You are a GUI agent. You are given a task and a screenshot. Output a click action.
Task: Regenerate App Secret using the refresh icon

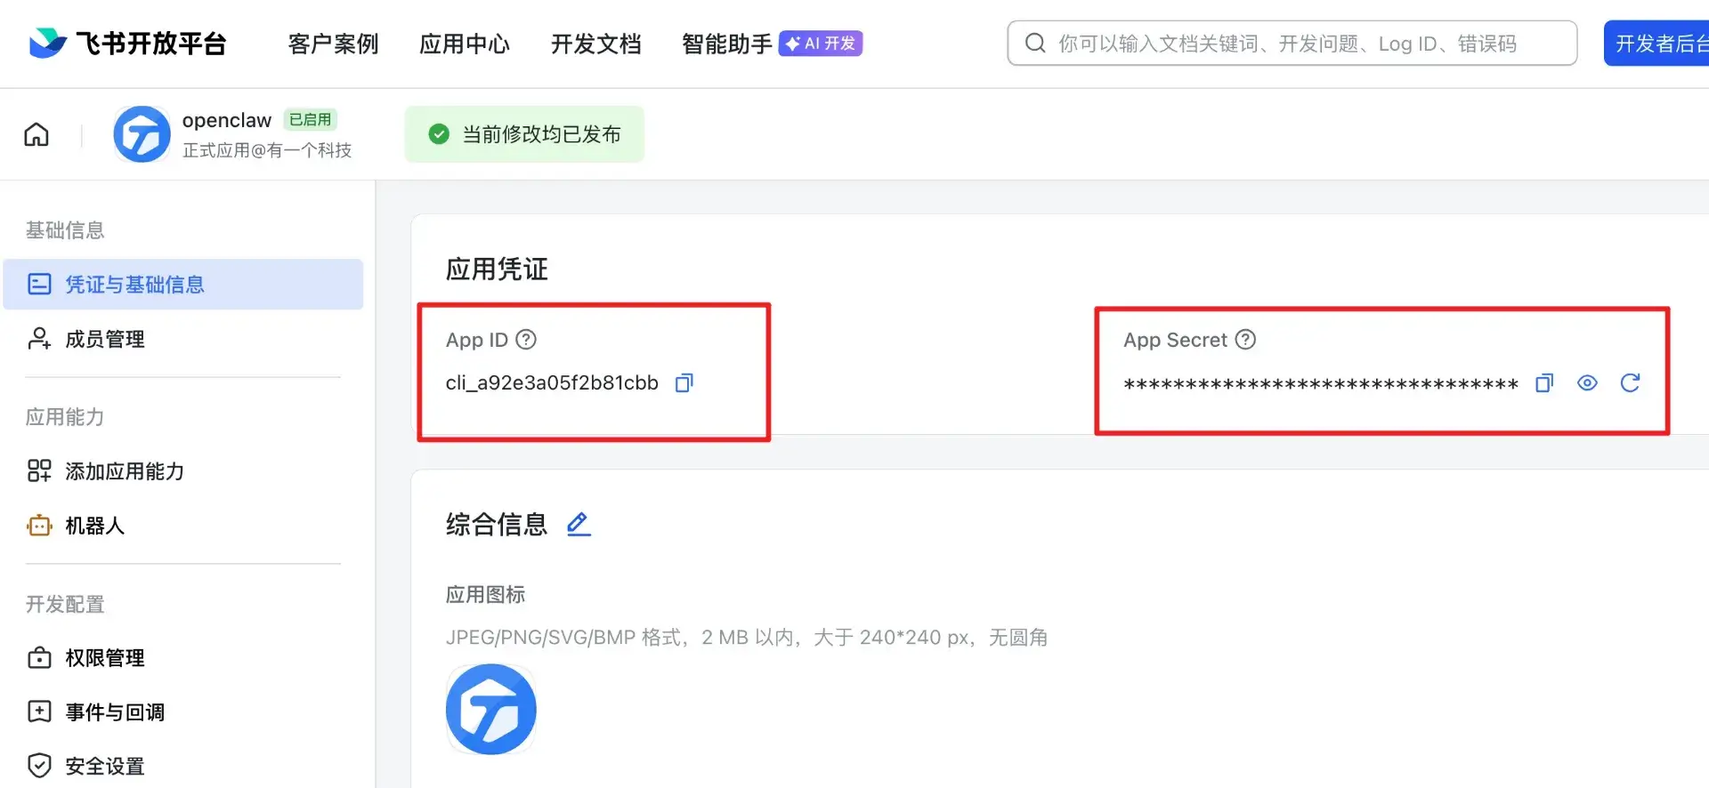1630,383
